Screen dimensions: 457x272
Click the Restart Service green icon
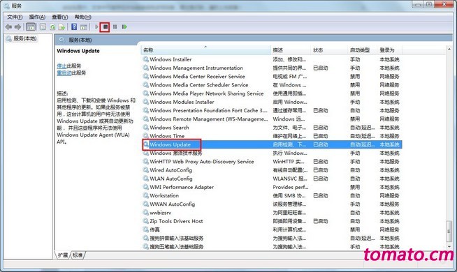(x=124, y=27)
